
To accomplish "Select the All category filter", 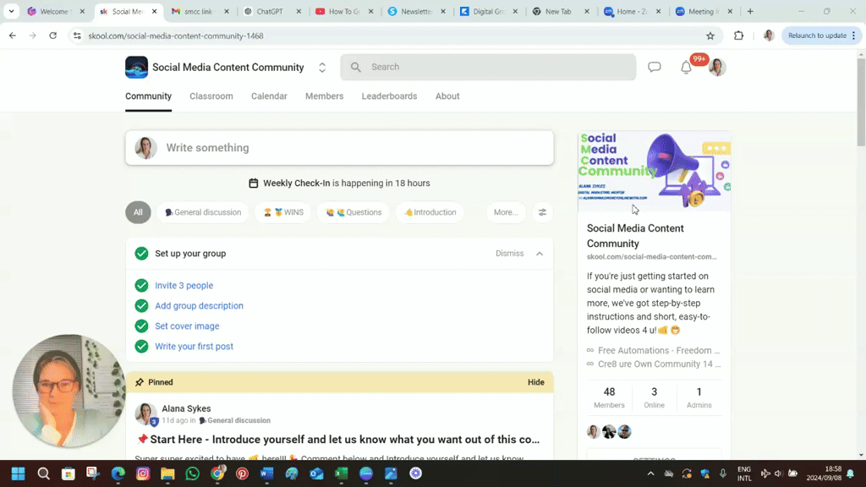I will pos(138,212).
